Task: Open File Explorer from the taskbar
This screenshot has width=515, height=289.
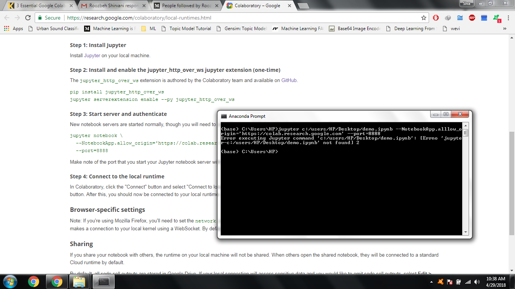Action: (80, 281)
